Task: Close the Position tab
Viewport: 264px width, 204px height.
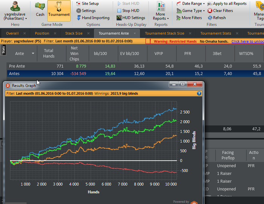Action: point(55,33)
